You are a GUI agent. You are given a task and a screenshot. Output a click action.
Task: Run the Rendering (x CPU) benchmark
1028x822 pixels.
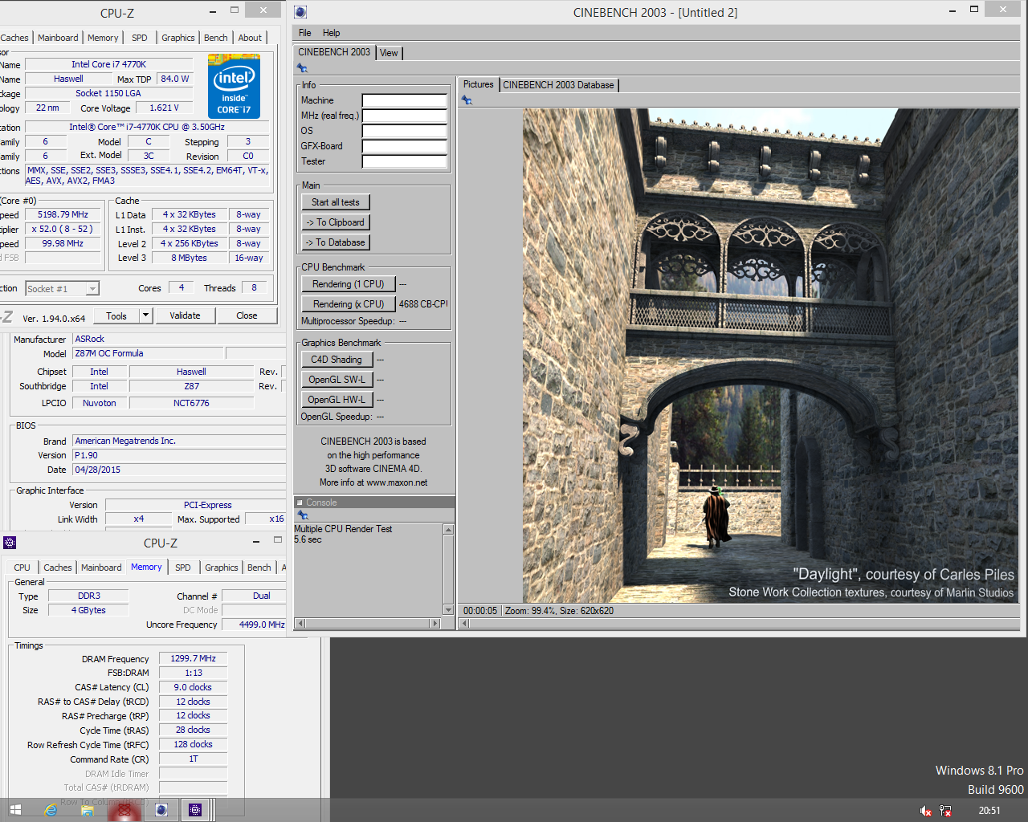(x=348, y=304)
